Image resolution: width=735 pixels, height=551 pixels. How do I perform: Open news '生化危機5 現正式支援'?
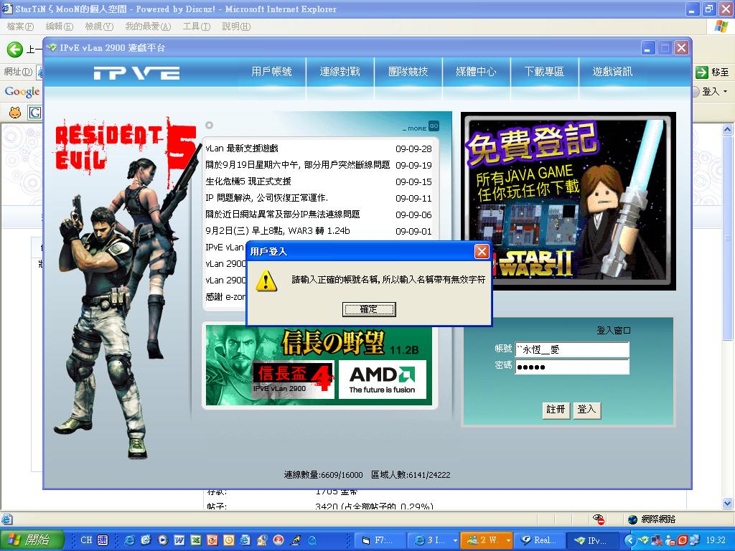(x=248, y=182)
